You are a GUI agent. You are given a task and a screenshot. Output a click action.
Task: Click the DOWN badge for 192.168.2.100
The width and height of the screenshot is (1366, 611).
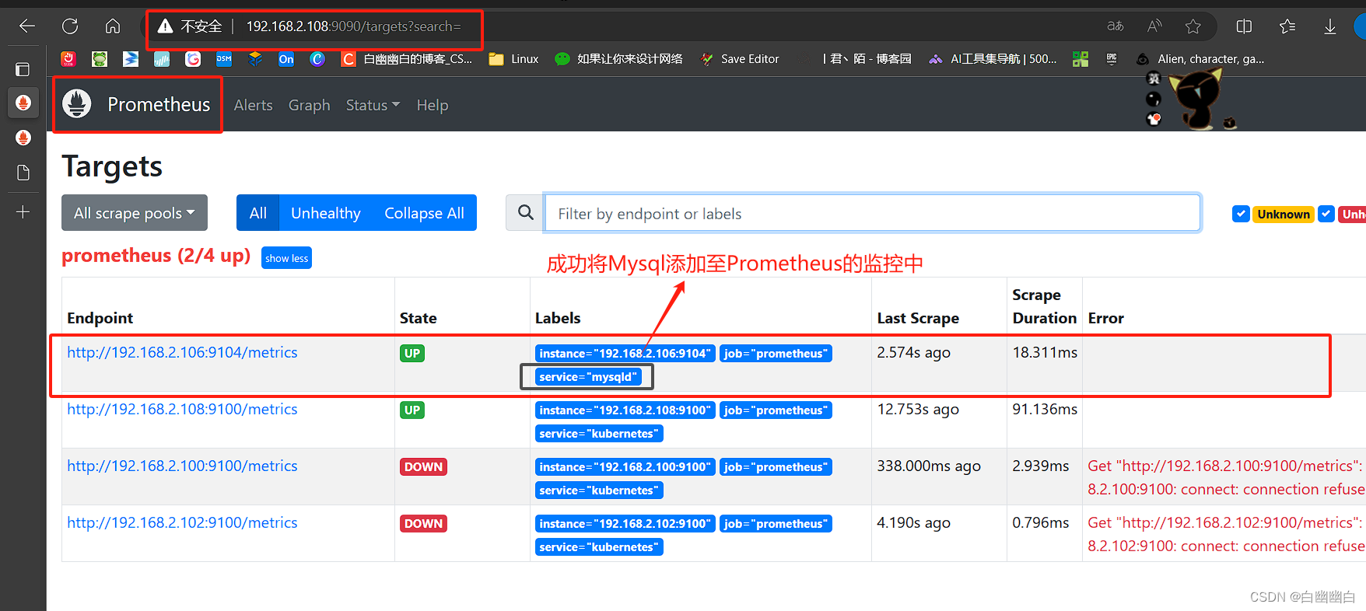pos(423,467)
